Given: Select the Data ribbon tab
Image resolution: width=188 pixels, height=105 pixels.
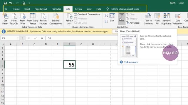Looking at the screenshot, I should tap(68, 9).
